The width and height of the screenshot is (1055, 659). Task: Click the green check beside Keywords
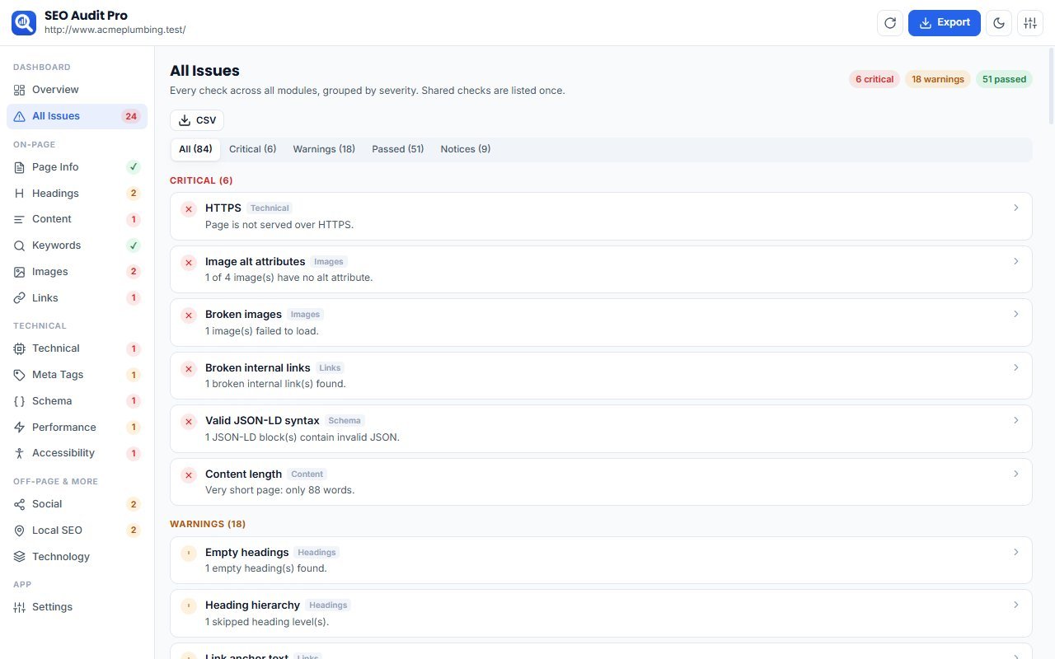coord(134,245)
